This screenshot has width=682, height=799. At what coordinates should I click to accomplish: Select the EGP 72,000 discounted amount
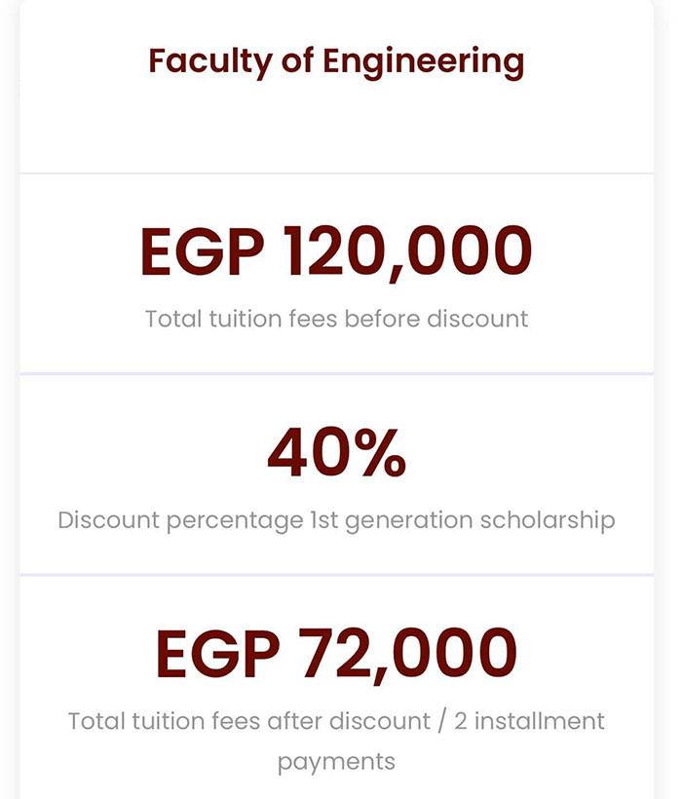pyautogui.click(x=336, y=654)
